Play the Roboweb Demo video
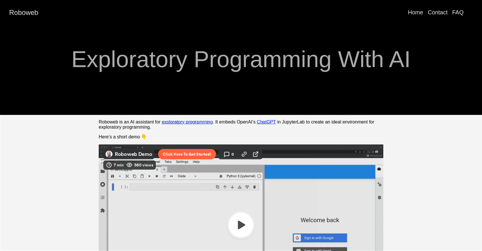Viewport: 482px width, 251px height. point(241,225)
